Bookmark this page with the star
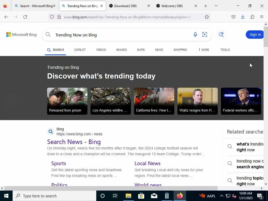268x201 pixels. pos(207,17)
